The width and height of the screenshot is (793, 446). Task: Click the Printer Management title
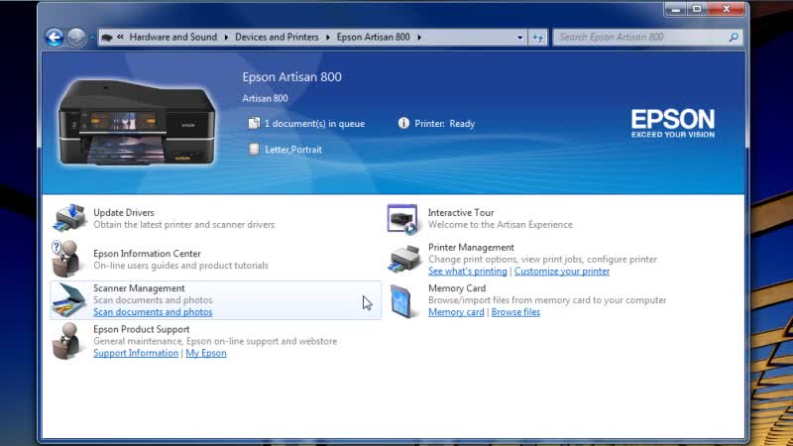(471, 247)
